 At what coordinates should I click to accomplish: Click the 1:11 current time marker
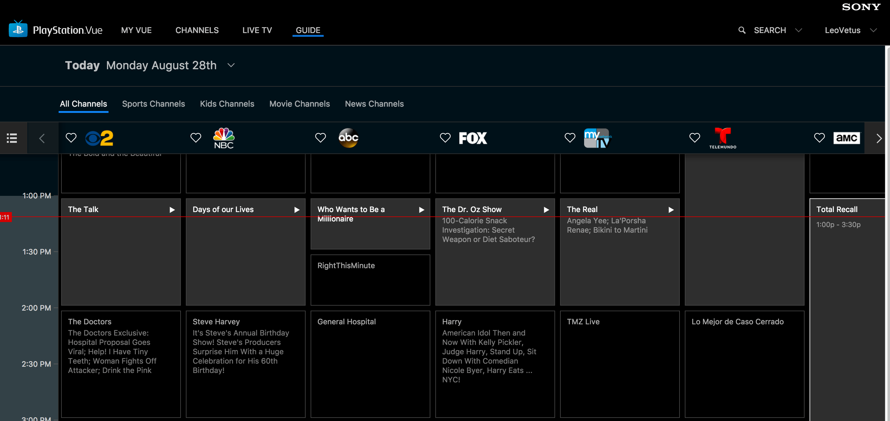coord(6,217)
